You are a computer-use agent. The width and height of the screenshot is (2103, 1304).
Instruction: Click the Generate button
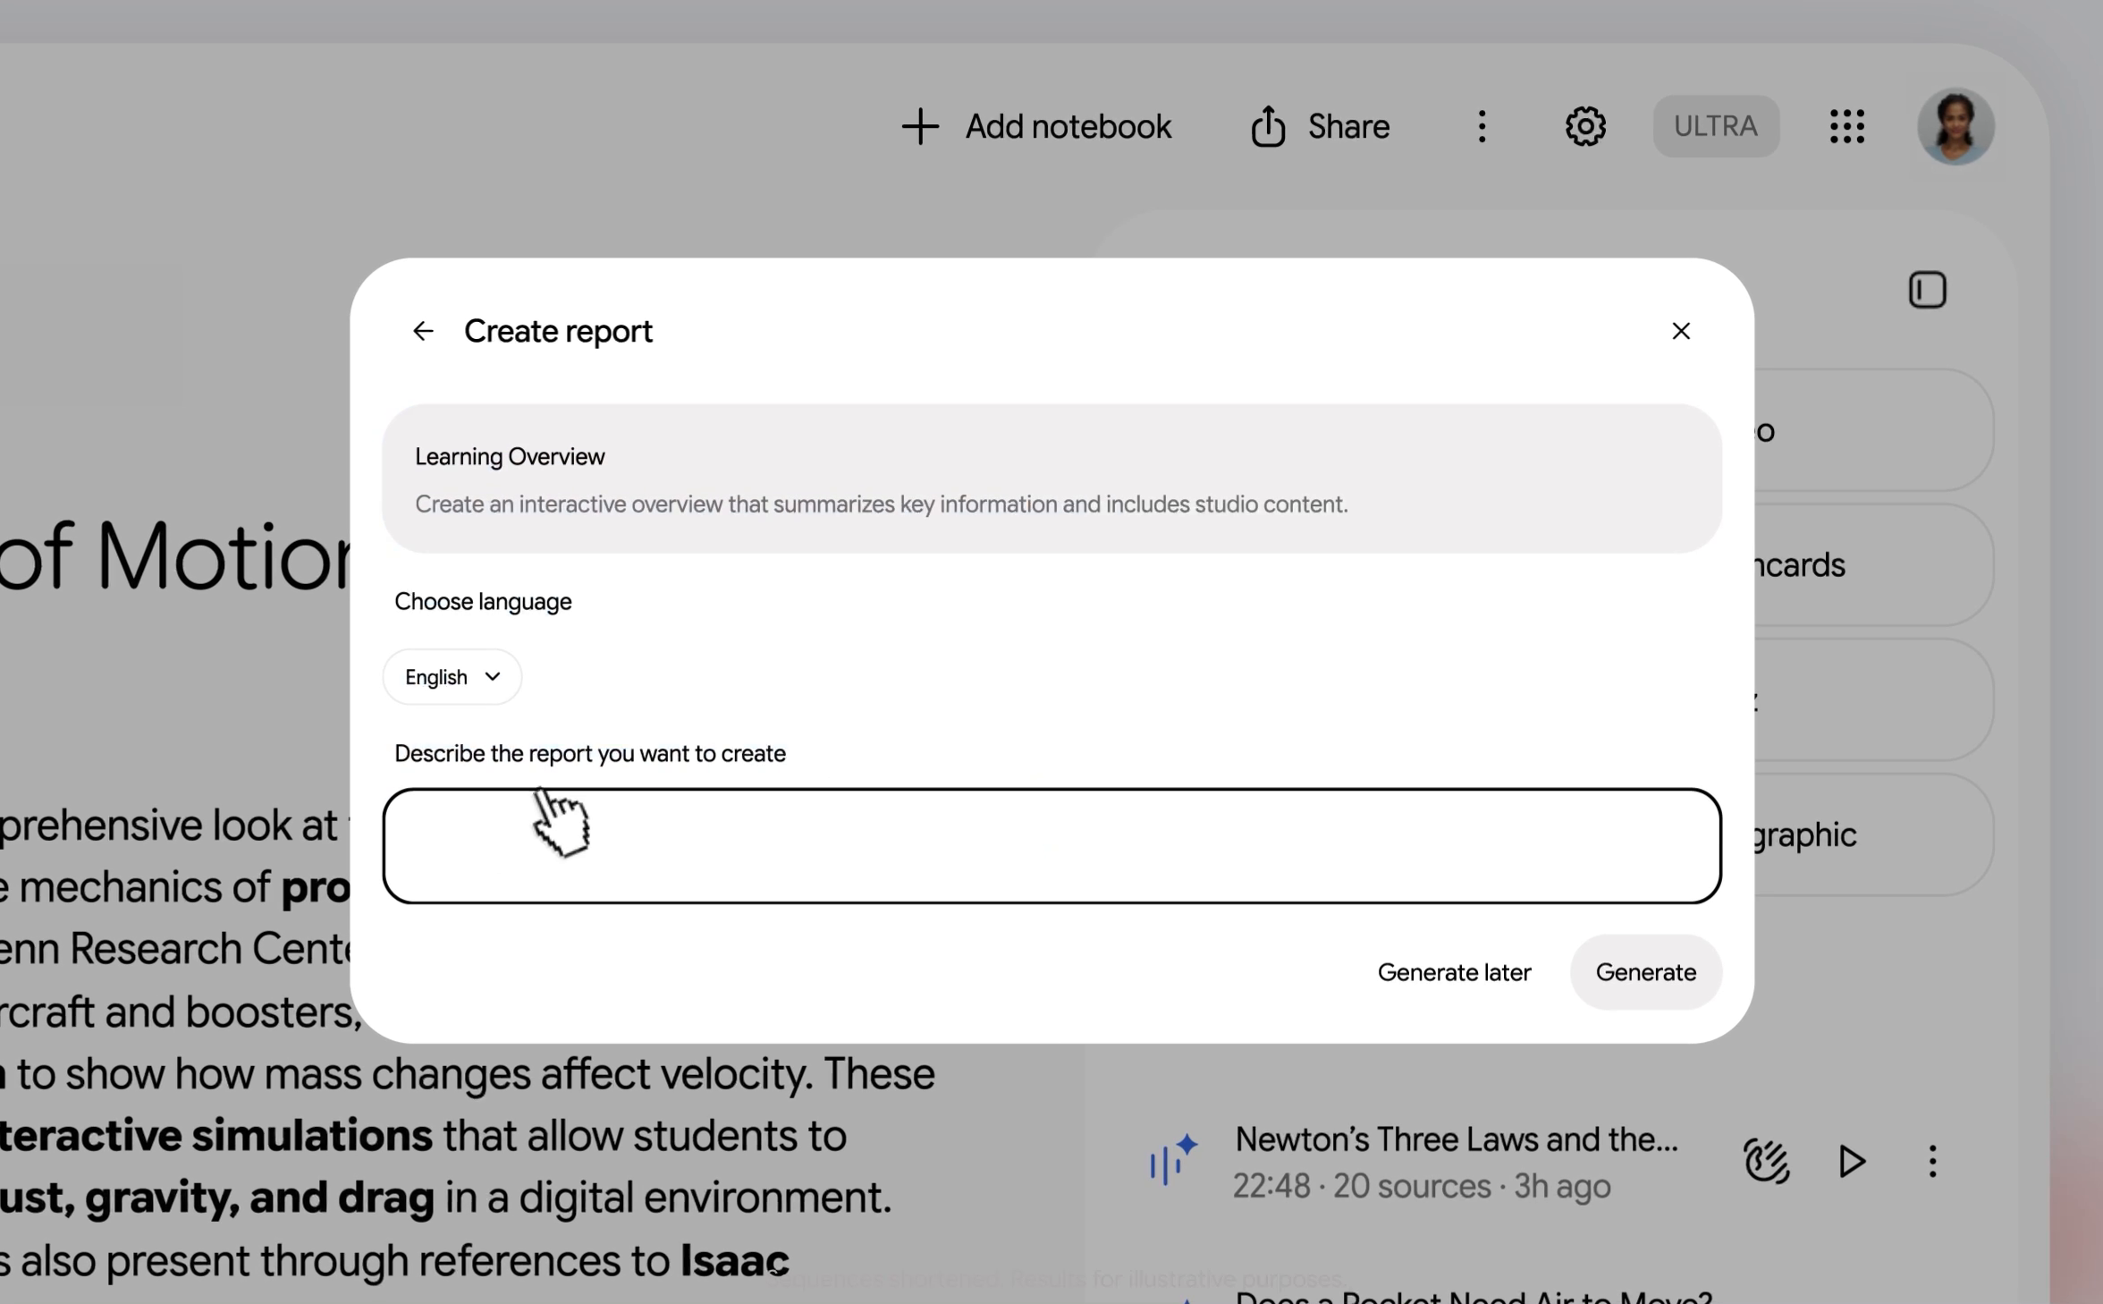coord(1645,972)
